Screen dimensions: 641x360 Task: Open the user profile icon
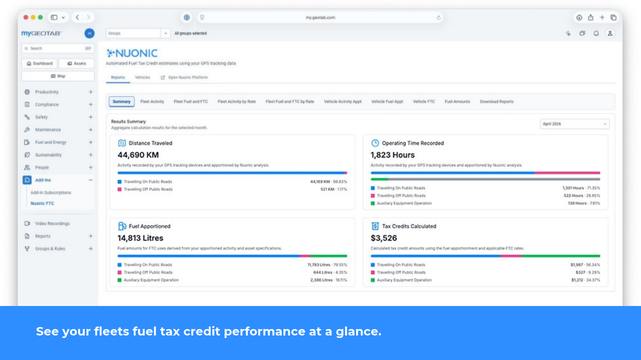pos(610,33)
